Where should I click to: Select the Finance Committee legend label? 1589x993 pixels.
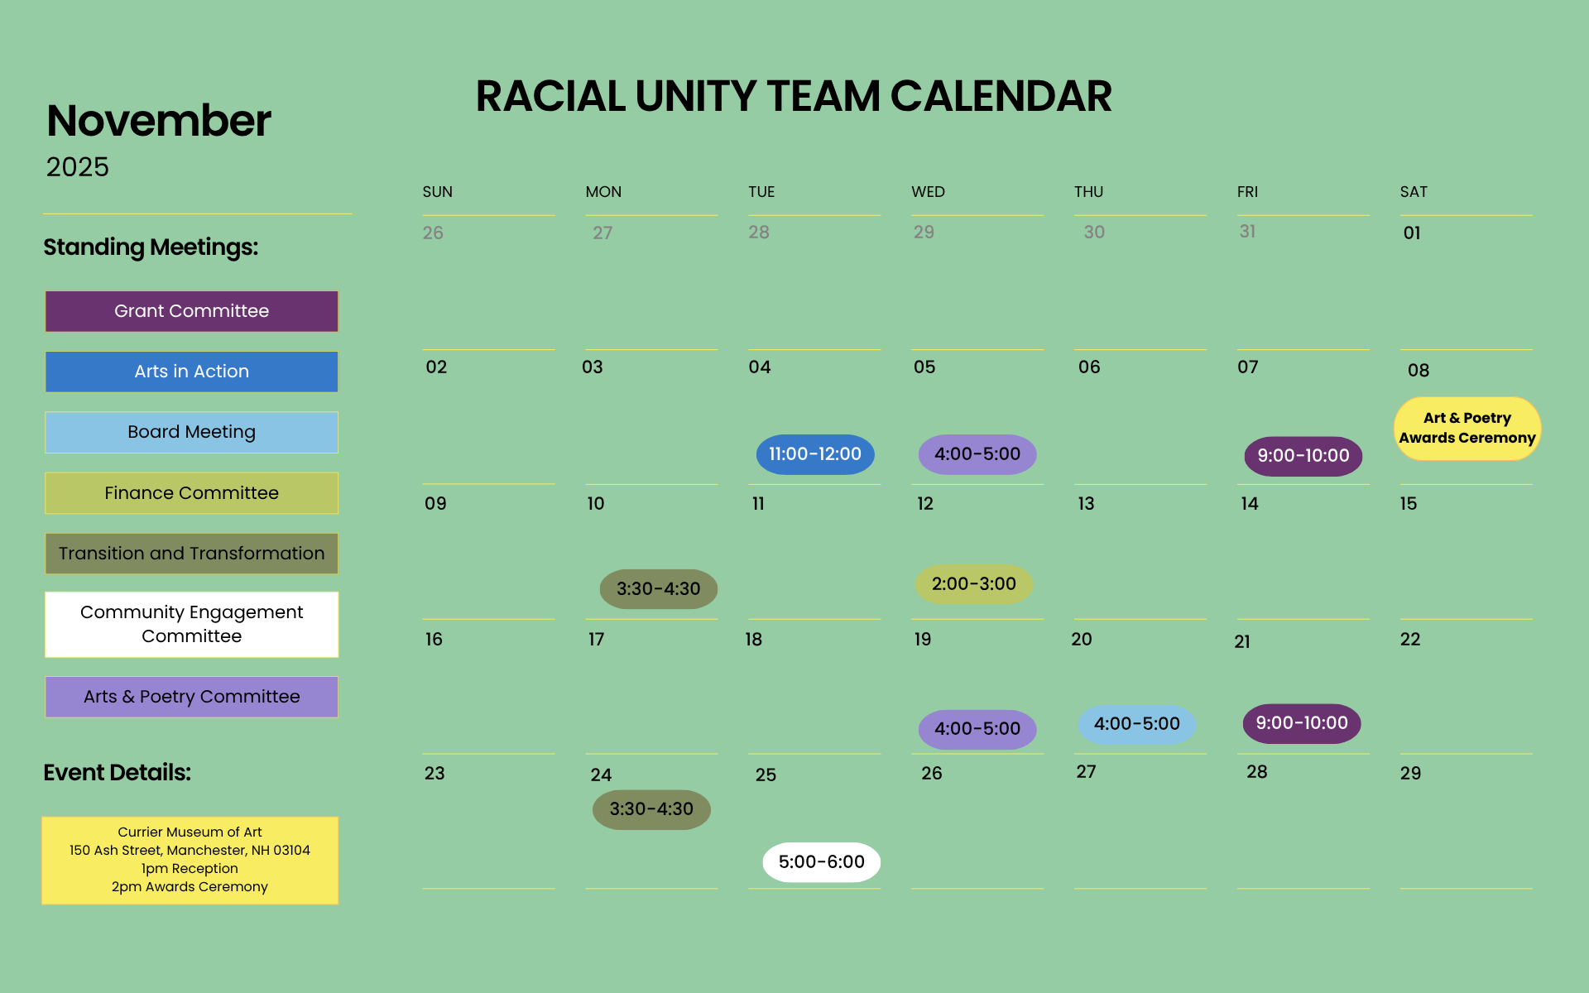pyautogui.click(x=191, y=493)
